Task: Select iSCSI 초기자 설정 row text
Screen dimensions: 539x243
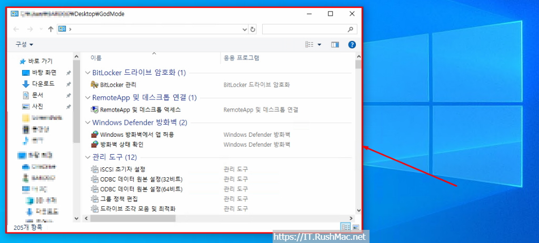Action: (123, 169)
